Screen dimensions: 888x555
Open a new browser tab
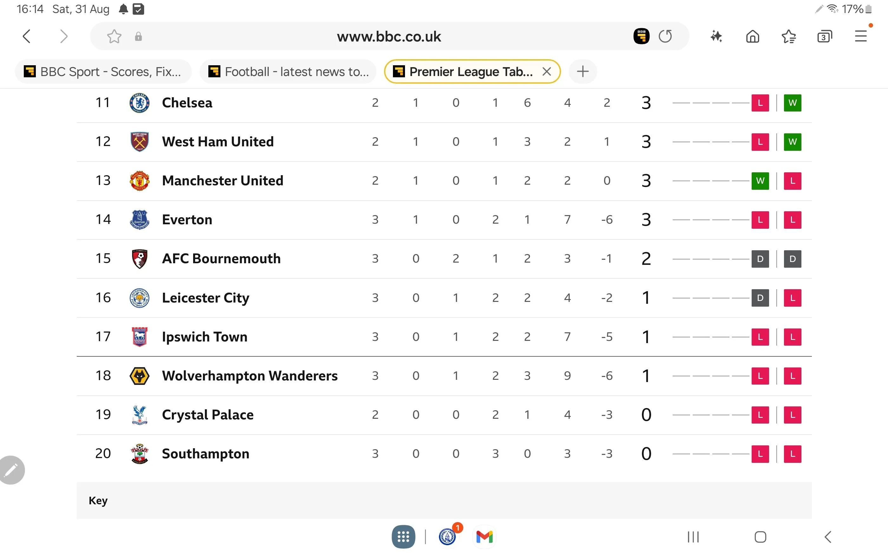583,72
